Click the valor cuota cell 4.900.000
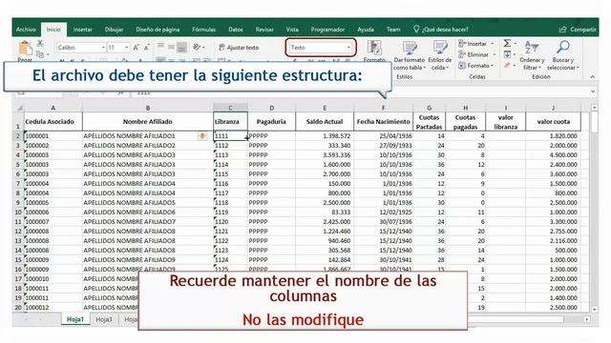Screen dimensions: 611x343 click(553, 154)
